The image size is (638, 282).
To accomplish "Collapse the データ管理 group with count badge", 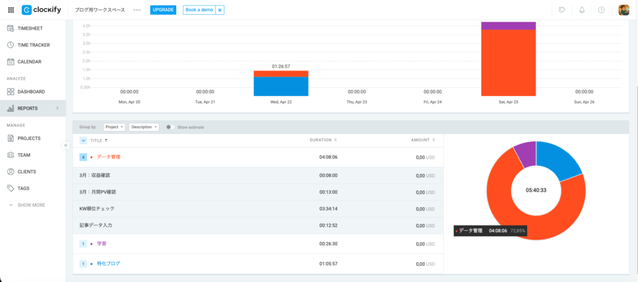I will [83, 157].
